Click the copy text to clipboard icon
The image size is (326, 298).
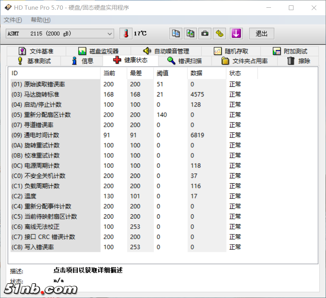point(175,33)
